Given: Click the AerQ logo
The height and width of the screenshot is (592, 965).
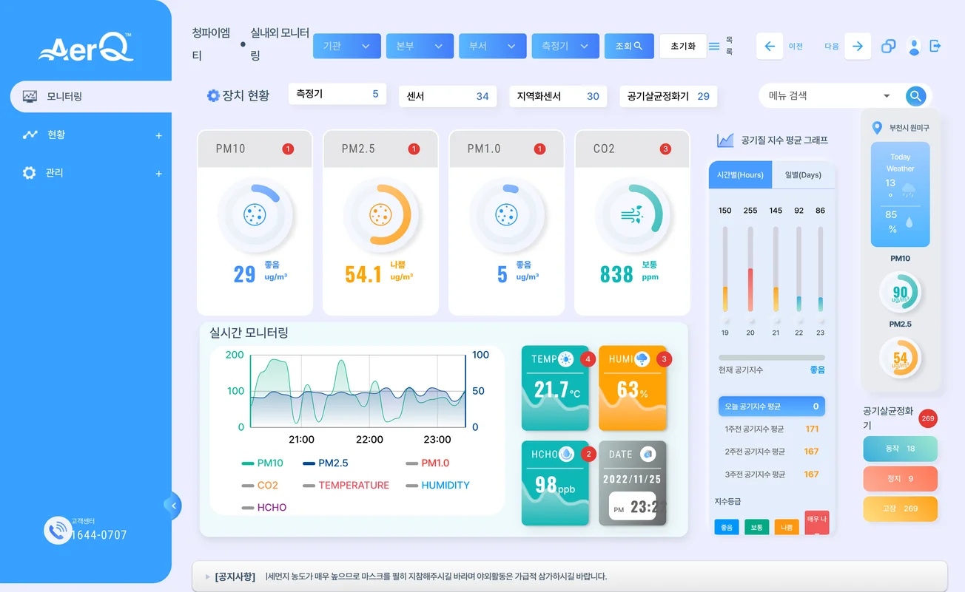Looking at the screenshot, I should pos(86,47).
